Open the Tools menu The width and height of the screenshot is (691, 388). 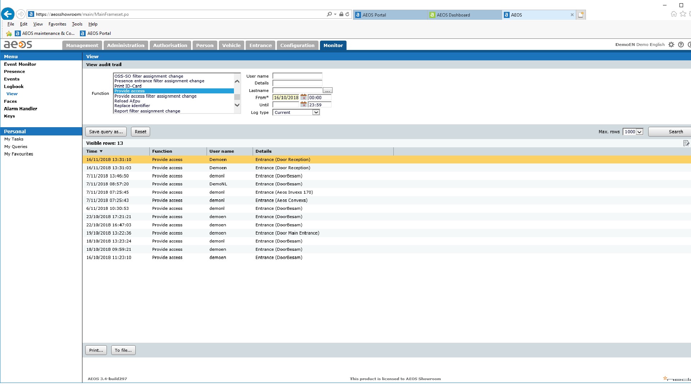click(77, 24)
